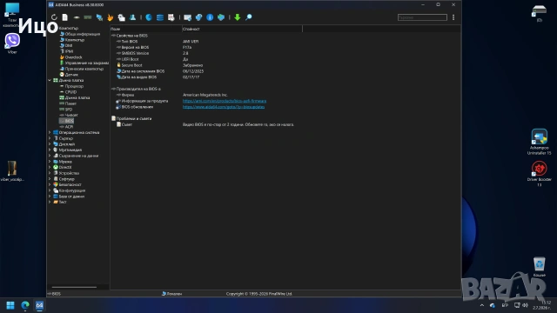Expand the Устройства node arrow

click(50, 173)
